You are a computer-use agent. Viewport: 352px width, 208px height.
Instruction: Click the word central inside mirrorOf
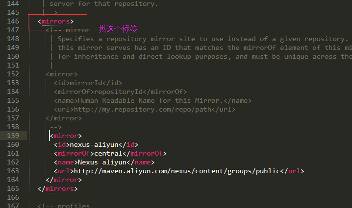coord(108,153)
